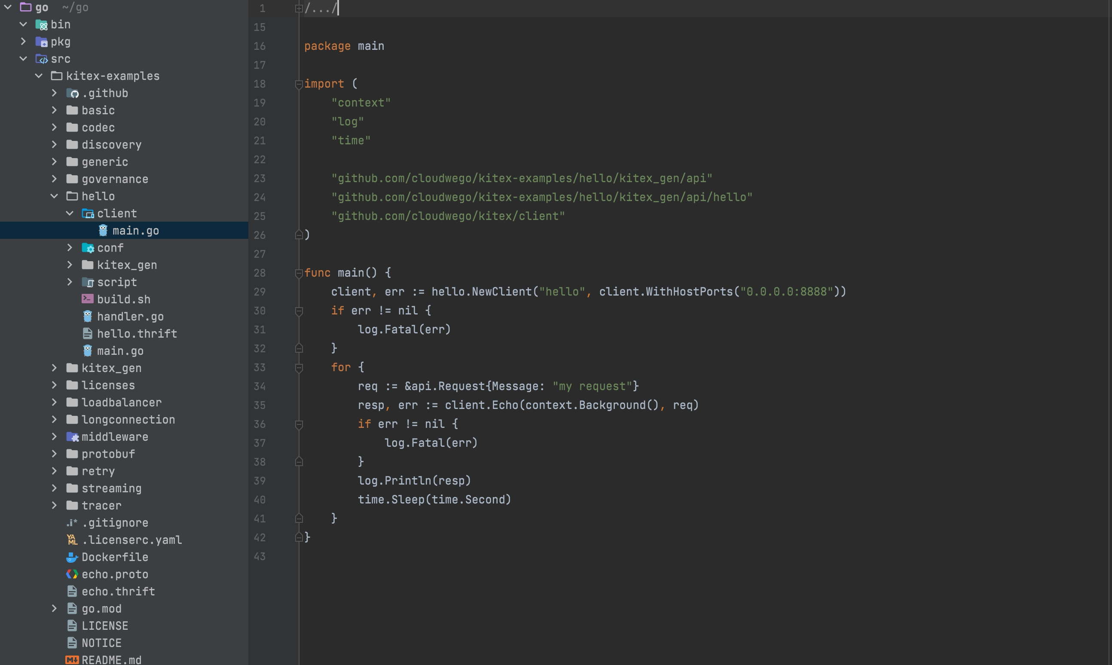Click the go root project folder icon
This screenshot has width=1112, height=665.
tap(25, 7)
